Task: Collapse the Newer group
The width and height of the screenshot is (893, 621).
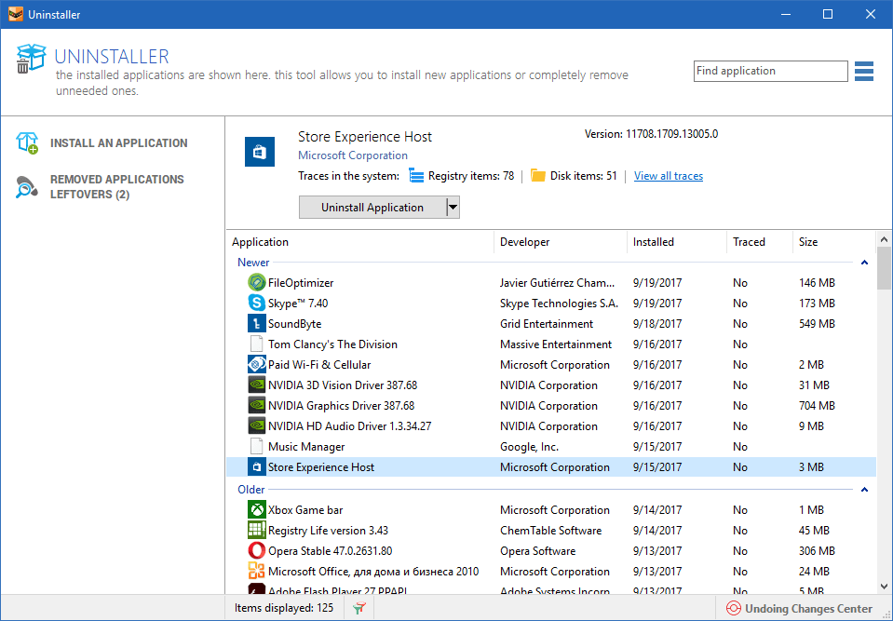Action: pyautogui.click(x=864, y=263)
